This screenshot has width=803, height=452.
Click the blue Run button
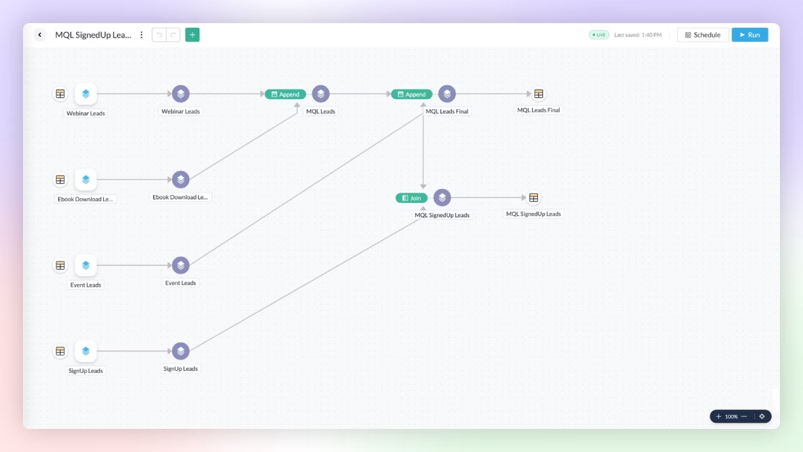[x=750, y=35]
